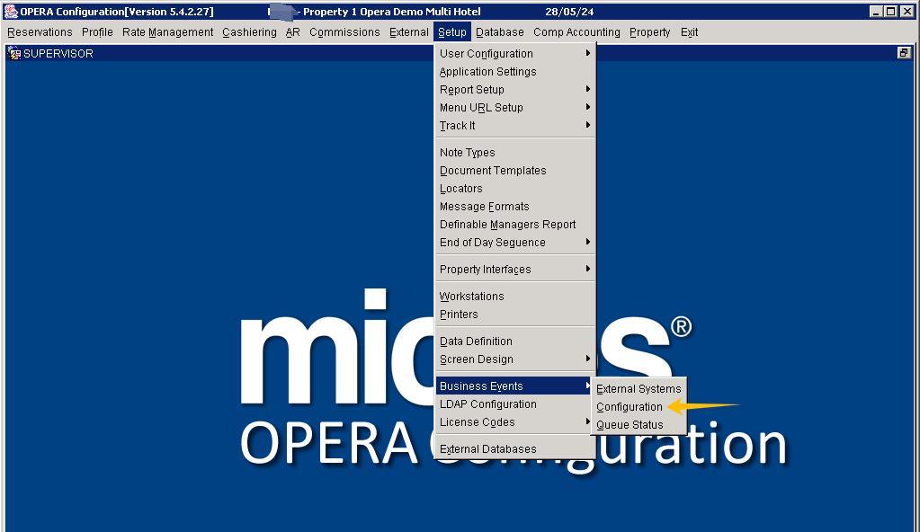
Task: Maximize the OPERA Configuration window
Action: coord(890,11)
